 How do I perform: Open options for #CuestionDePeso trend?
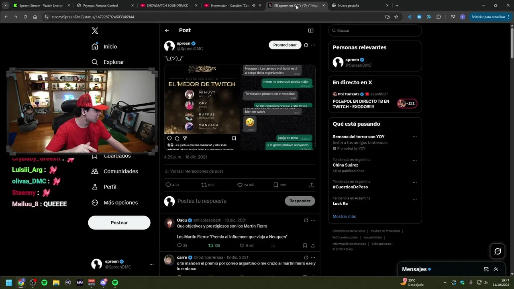click(x=415, y=182)
